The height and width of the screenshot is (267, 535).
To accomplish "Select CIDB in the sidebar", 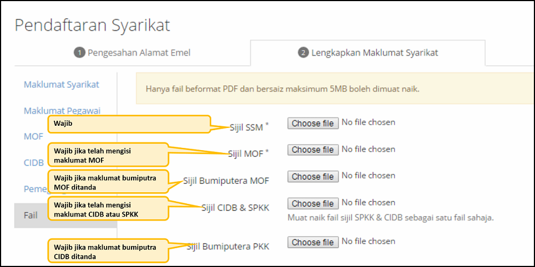I will [x=33, y=163].
